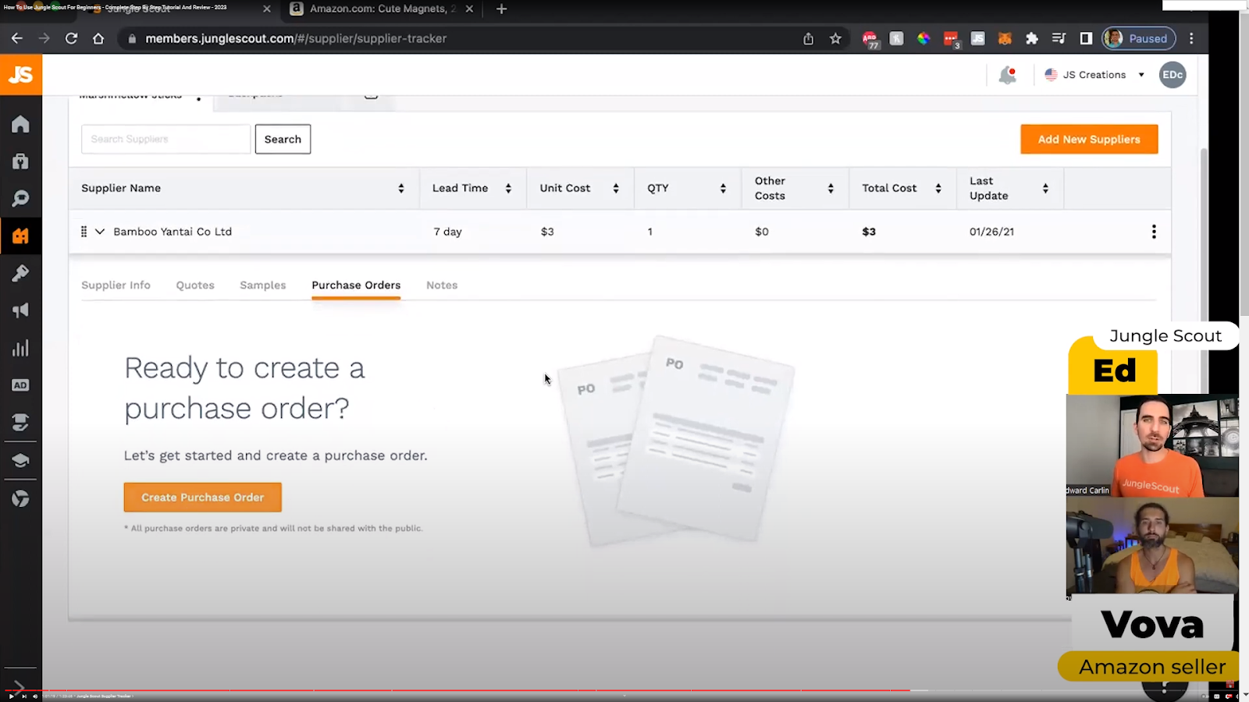Open the notifications bell
Image resolution: width=1249 pixels, height=702 pixels.
pos(1008,75)
